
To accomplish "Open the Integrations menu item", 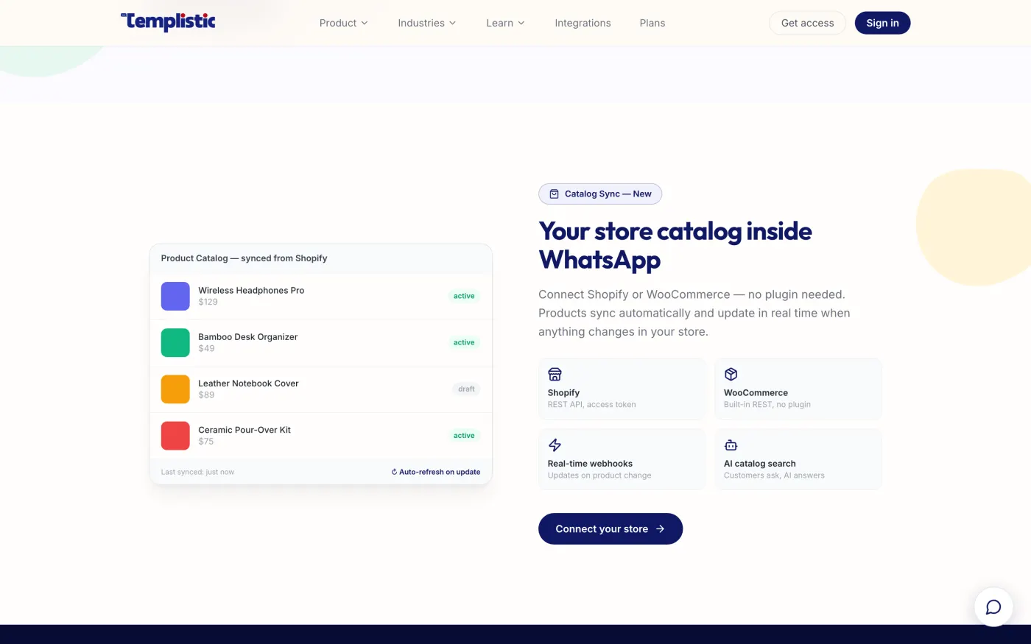I will click(x=583, y=23).
